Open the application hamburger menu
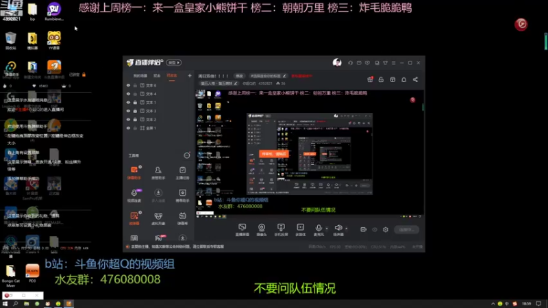Image resolution: width=548 pixels, height=308 pixels. pyautogui.click(x=393, y=63)
